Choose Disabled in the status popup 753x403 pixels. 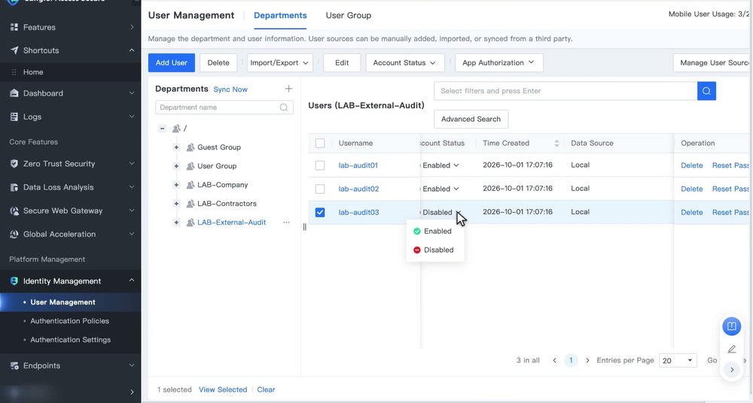434,250
